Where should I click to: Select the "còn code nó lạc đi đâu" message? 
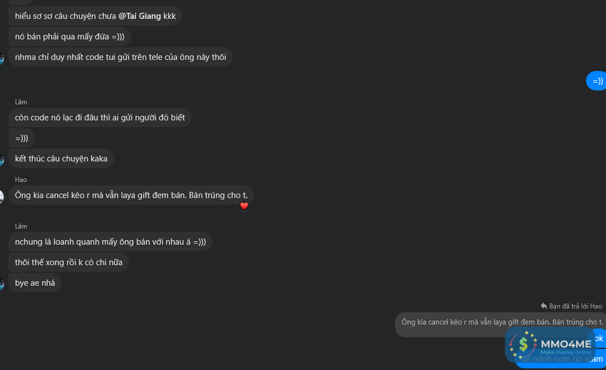click(x=100, y=118)
